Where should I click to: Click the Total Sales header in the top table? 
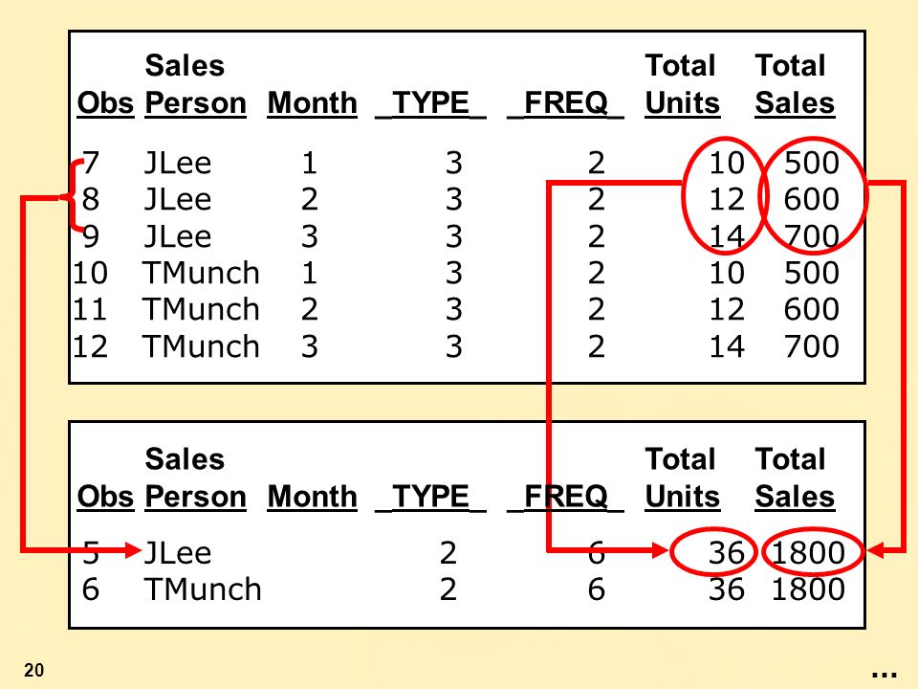[x=795, y=84]
